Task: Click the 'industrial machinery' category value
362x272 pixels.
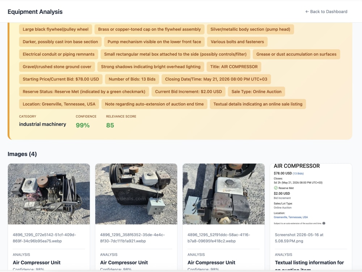Action: pos(42,124)
